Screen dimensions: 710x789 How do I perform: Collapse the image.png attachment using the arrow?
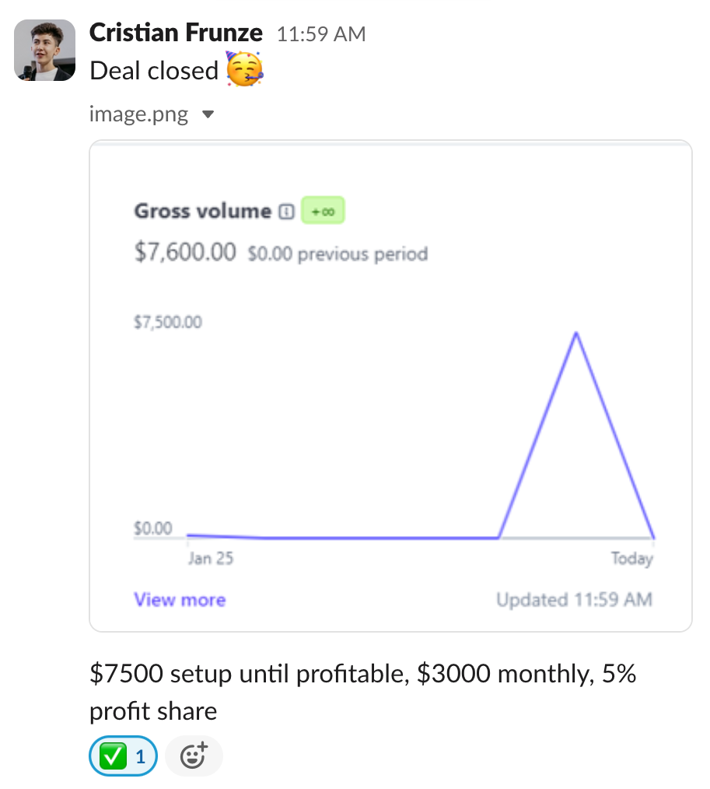208,115
